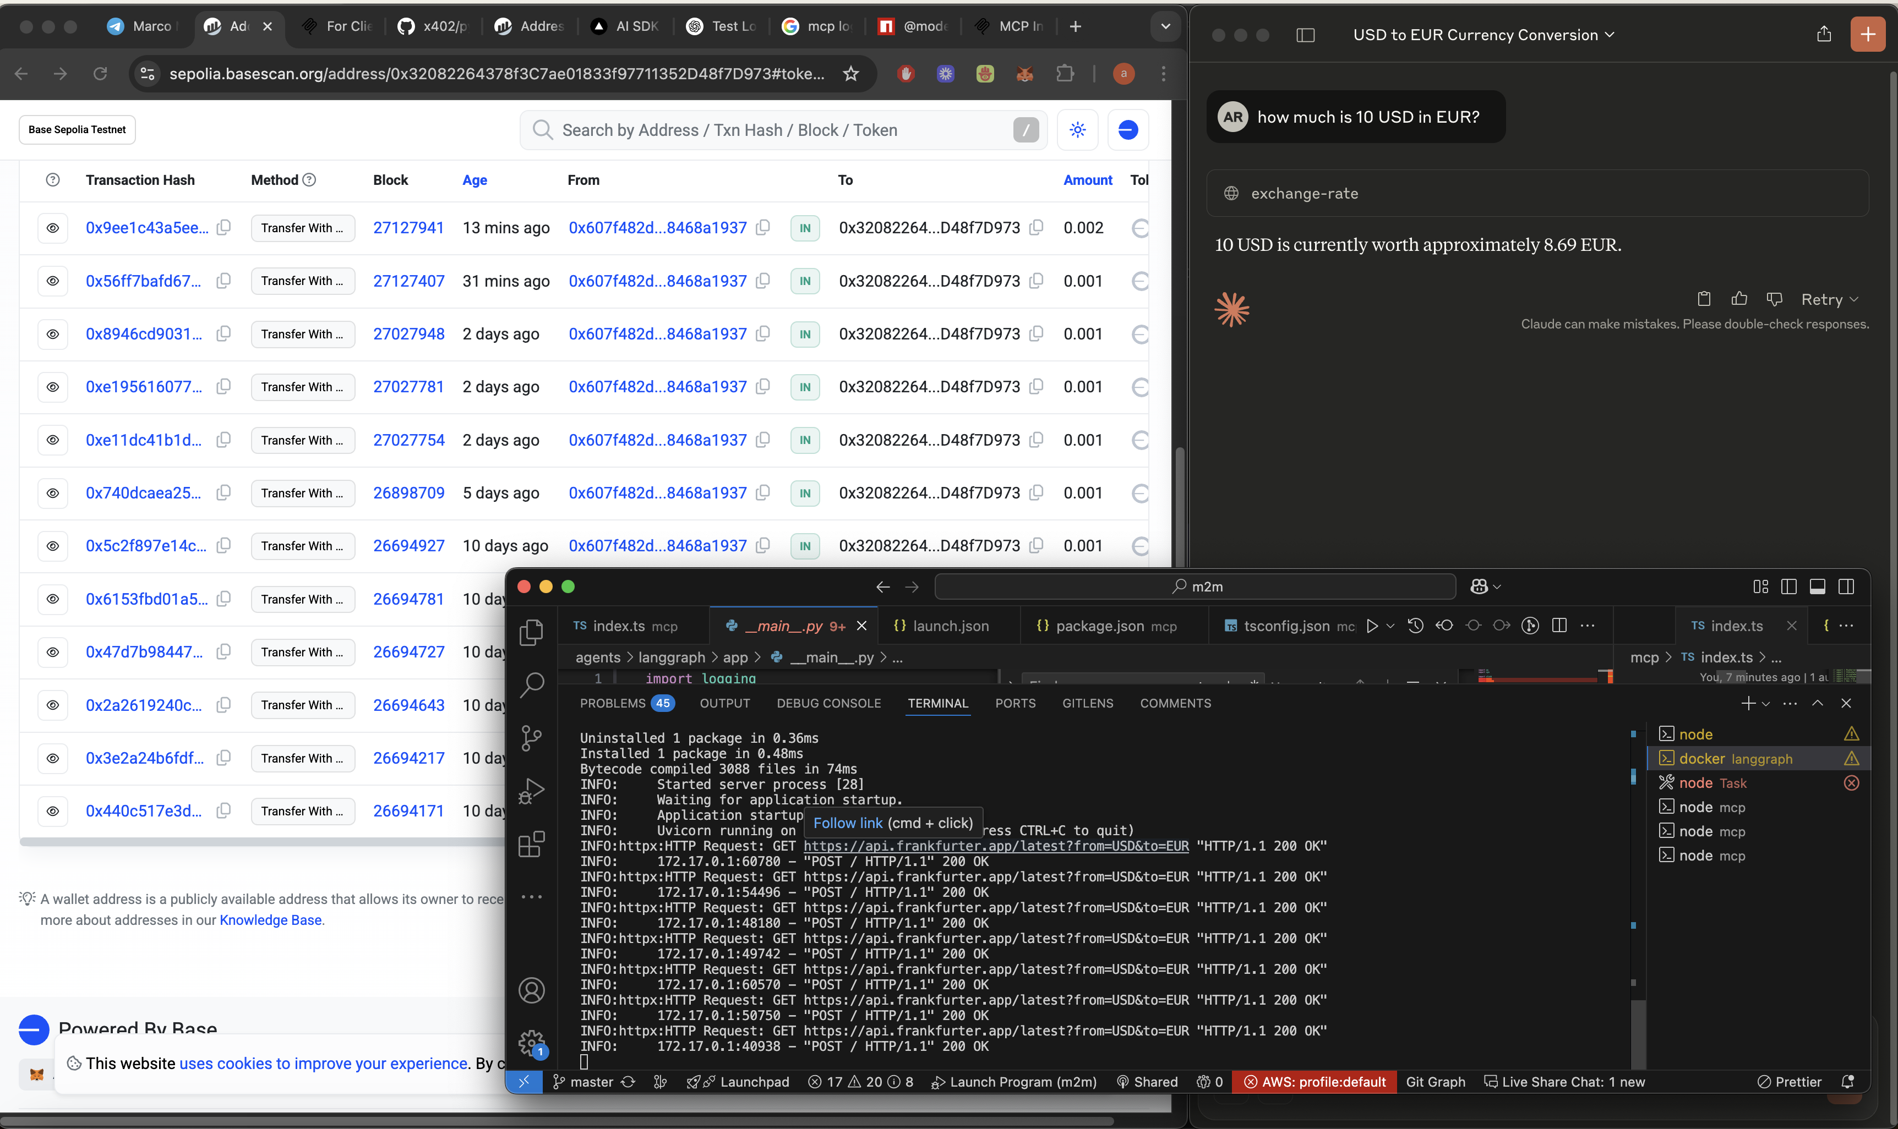Click the Claude share icon
This screenshot has width=1898, height=1129.
pyautogui.click(x=1824, y=34)
